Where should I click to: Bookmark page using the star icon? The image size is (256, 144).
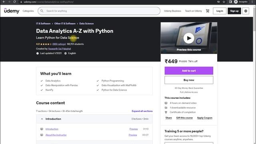coord(224,2)
